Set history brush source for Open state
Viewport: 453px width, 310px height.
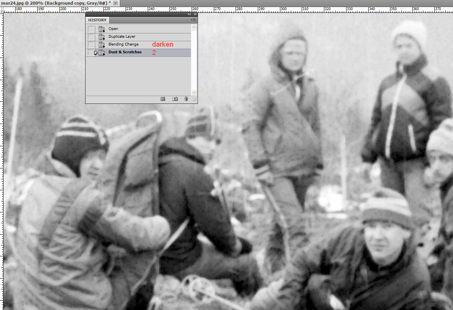[91, 29]
